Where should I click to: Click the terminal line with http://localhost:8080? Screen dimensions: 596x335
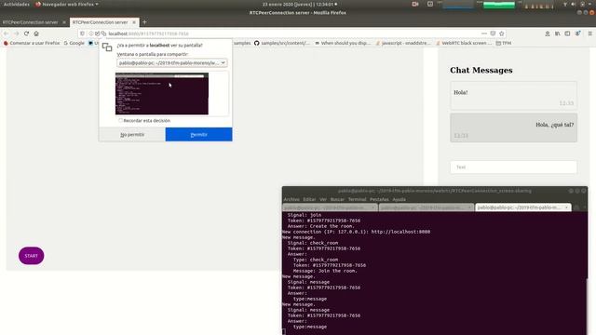[356, 232]
